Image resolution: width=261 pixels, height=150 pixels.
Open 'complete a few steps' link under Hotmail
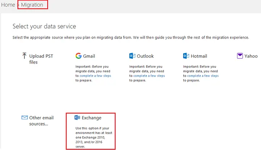203,76
